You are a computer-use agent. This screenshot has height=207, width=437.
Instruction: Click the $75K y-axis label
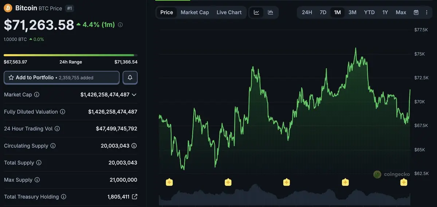420,54
